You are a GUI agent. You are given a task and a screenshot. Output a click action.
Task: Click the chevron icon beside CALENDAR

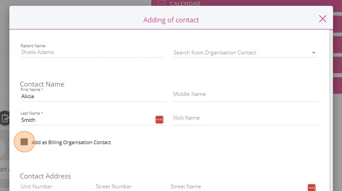[162, 4]
